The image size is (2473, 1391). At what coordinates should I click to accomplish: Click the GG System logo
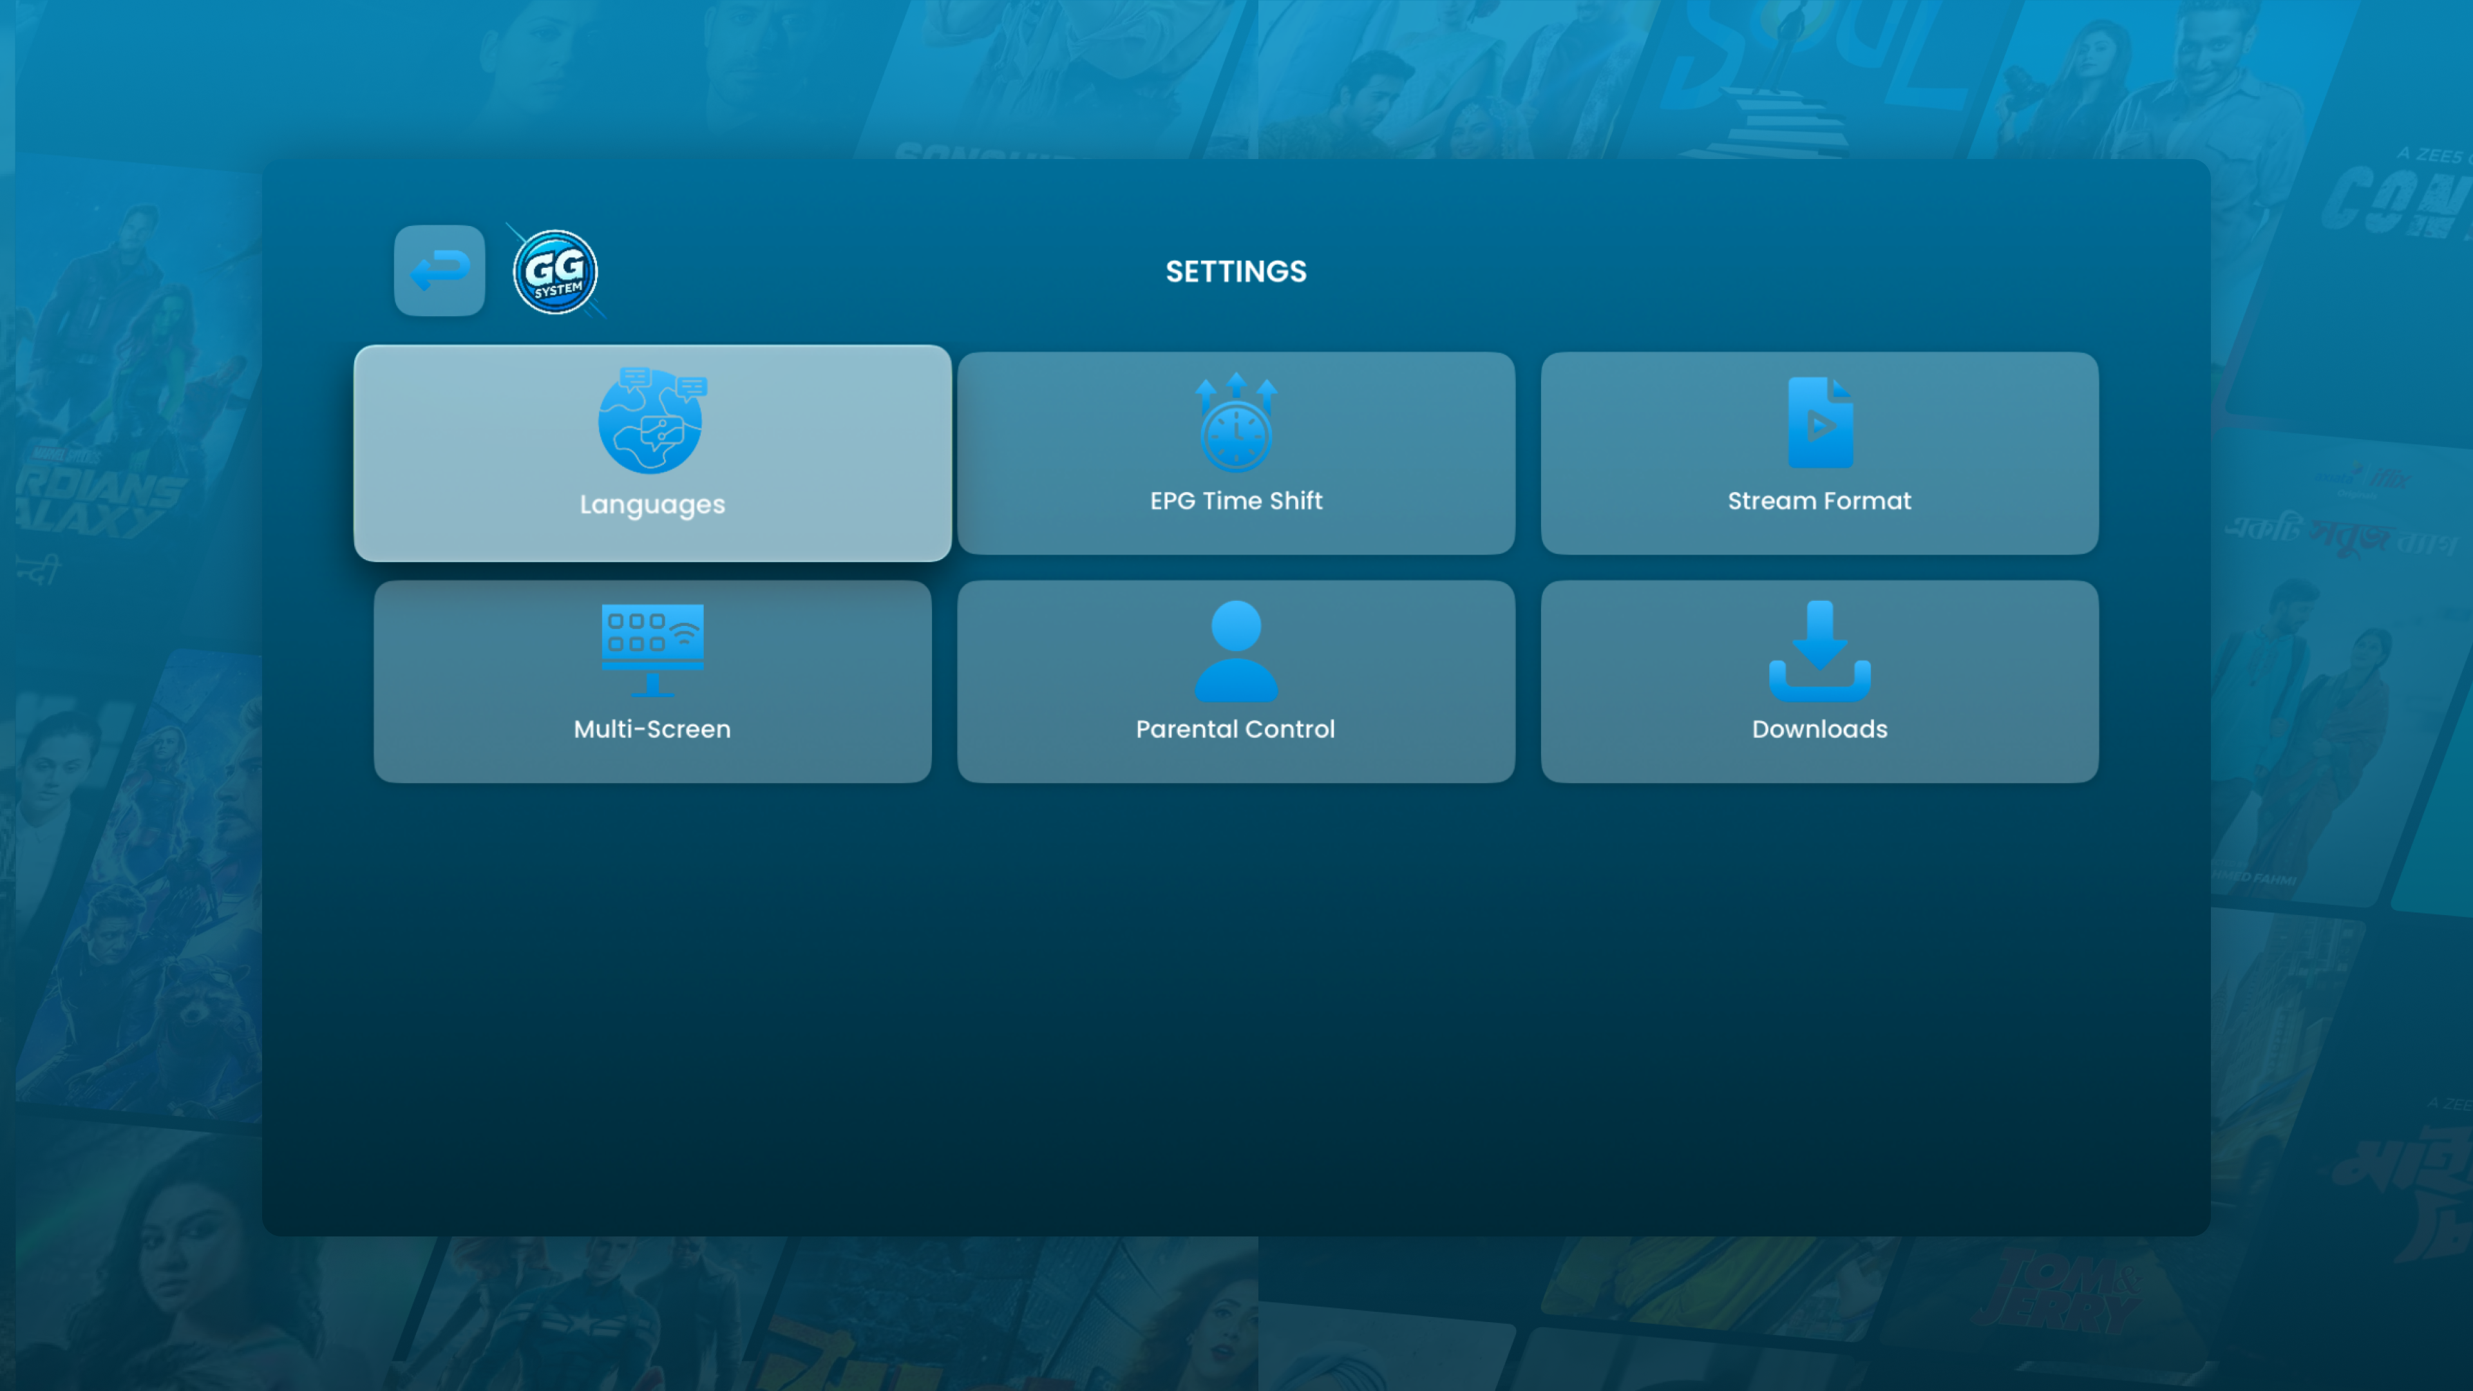pyautogui.click(x=556, y=272)
